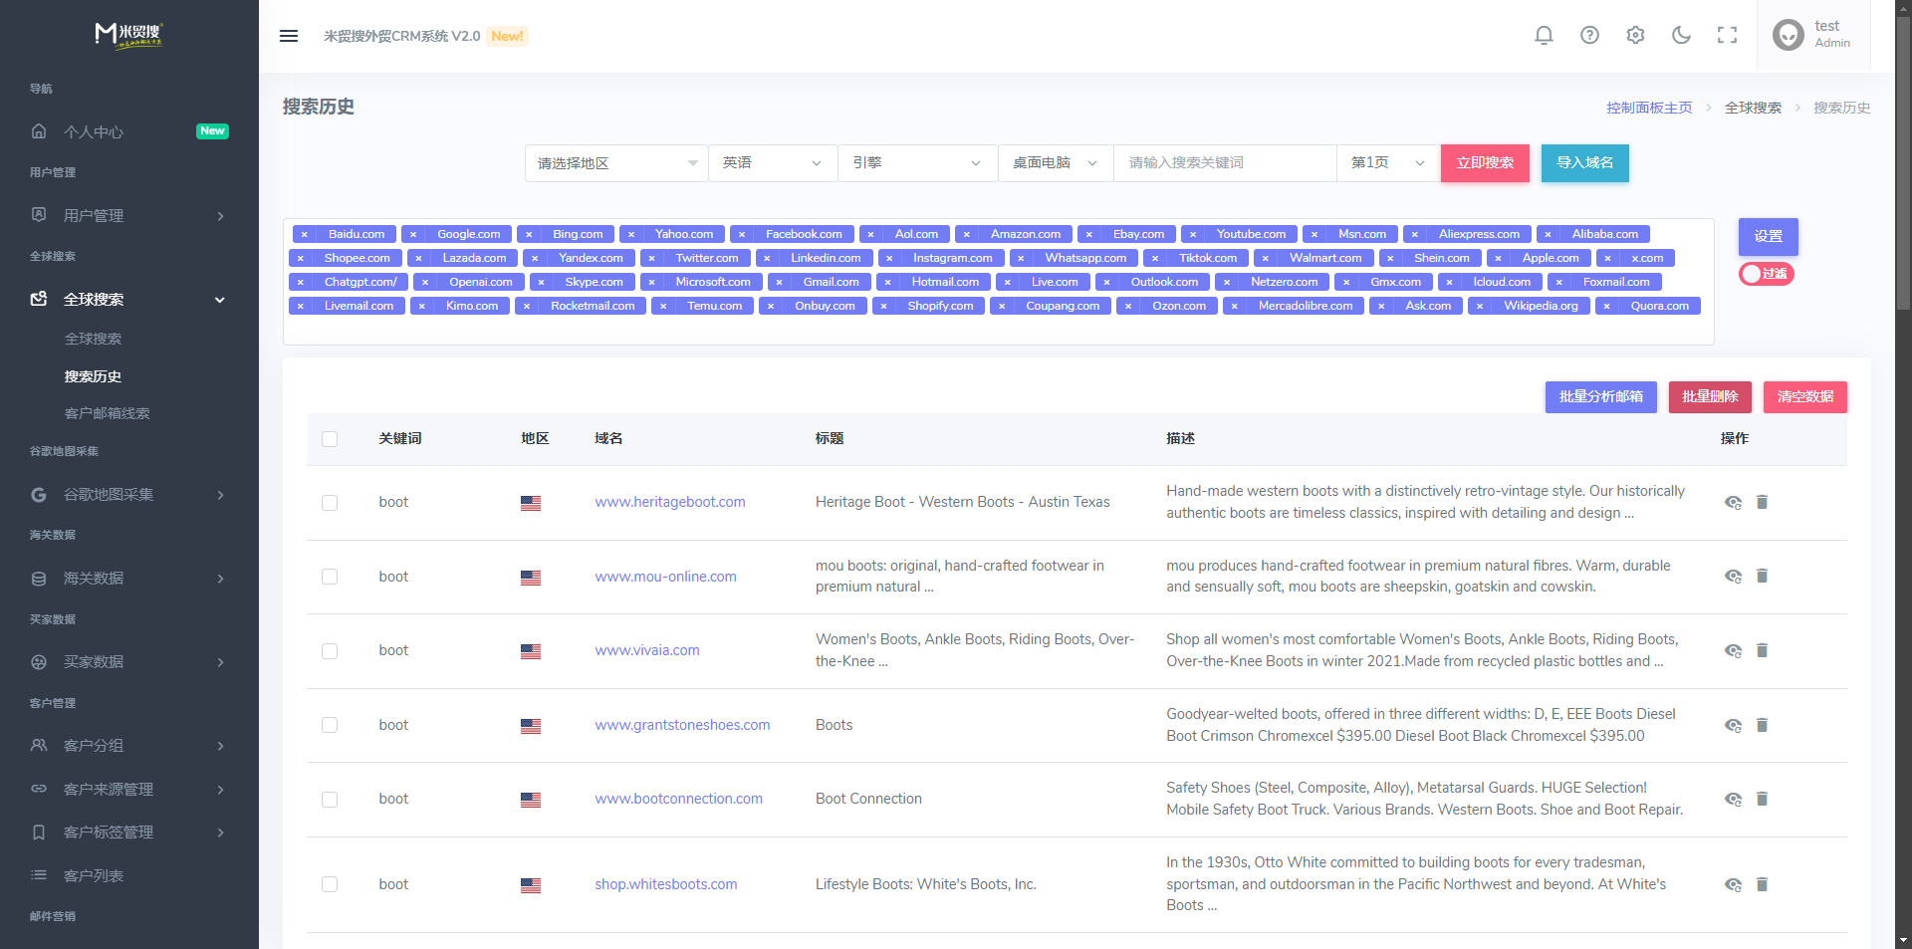This screenshot has height=949, width=1912.
Task: Toggle the hamburger sidebar menu icon
Action: [289, 36]
